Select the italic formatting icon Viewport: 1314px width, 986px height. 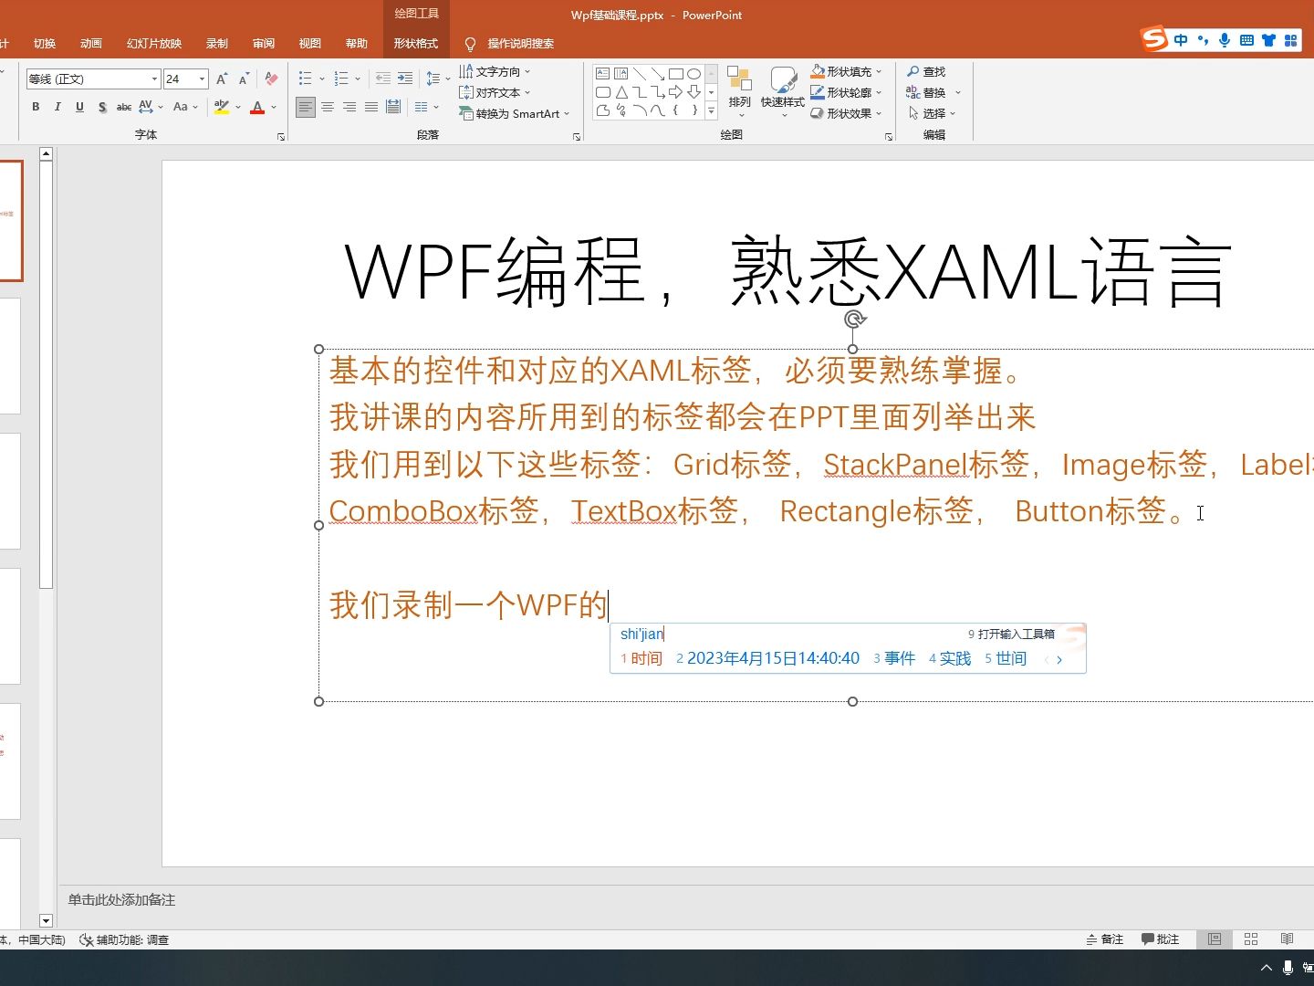coord(57,107)
